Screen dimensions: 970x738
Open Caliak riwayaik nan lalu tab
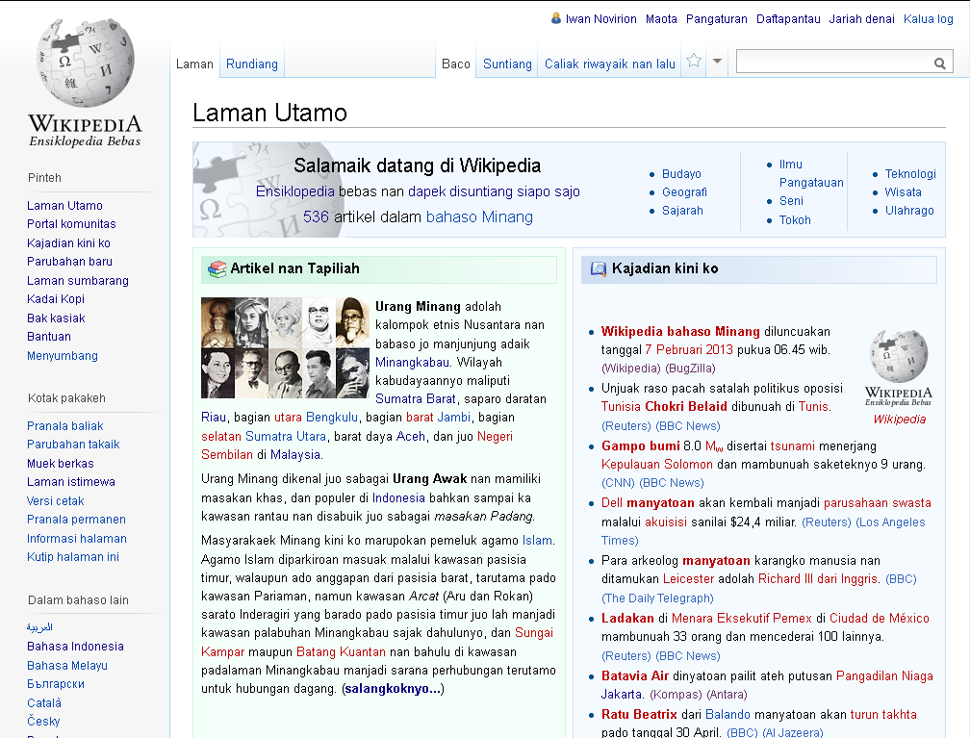(610, 64)
